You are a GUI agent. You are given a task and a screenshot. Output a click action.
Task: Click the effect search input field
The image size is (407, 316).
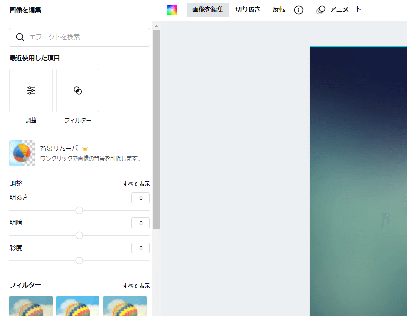tap(80, 37)
